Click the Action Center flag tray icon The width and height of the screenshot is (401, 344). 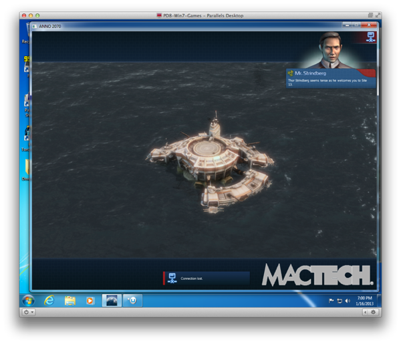[331, 301]
